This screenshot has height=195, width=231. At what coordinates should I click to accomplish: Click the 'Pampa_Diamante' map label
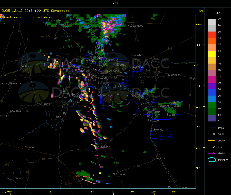click(11, 83)
